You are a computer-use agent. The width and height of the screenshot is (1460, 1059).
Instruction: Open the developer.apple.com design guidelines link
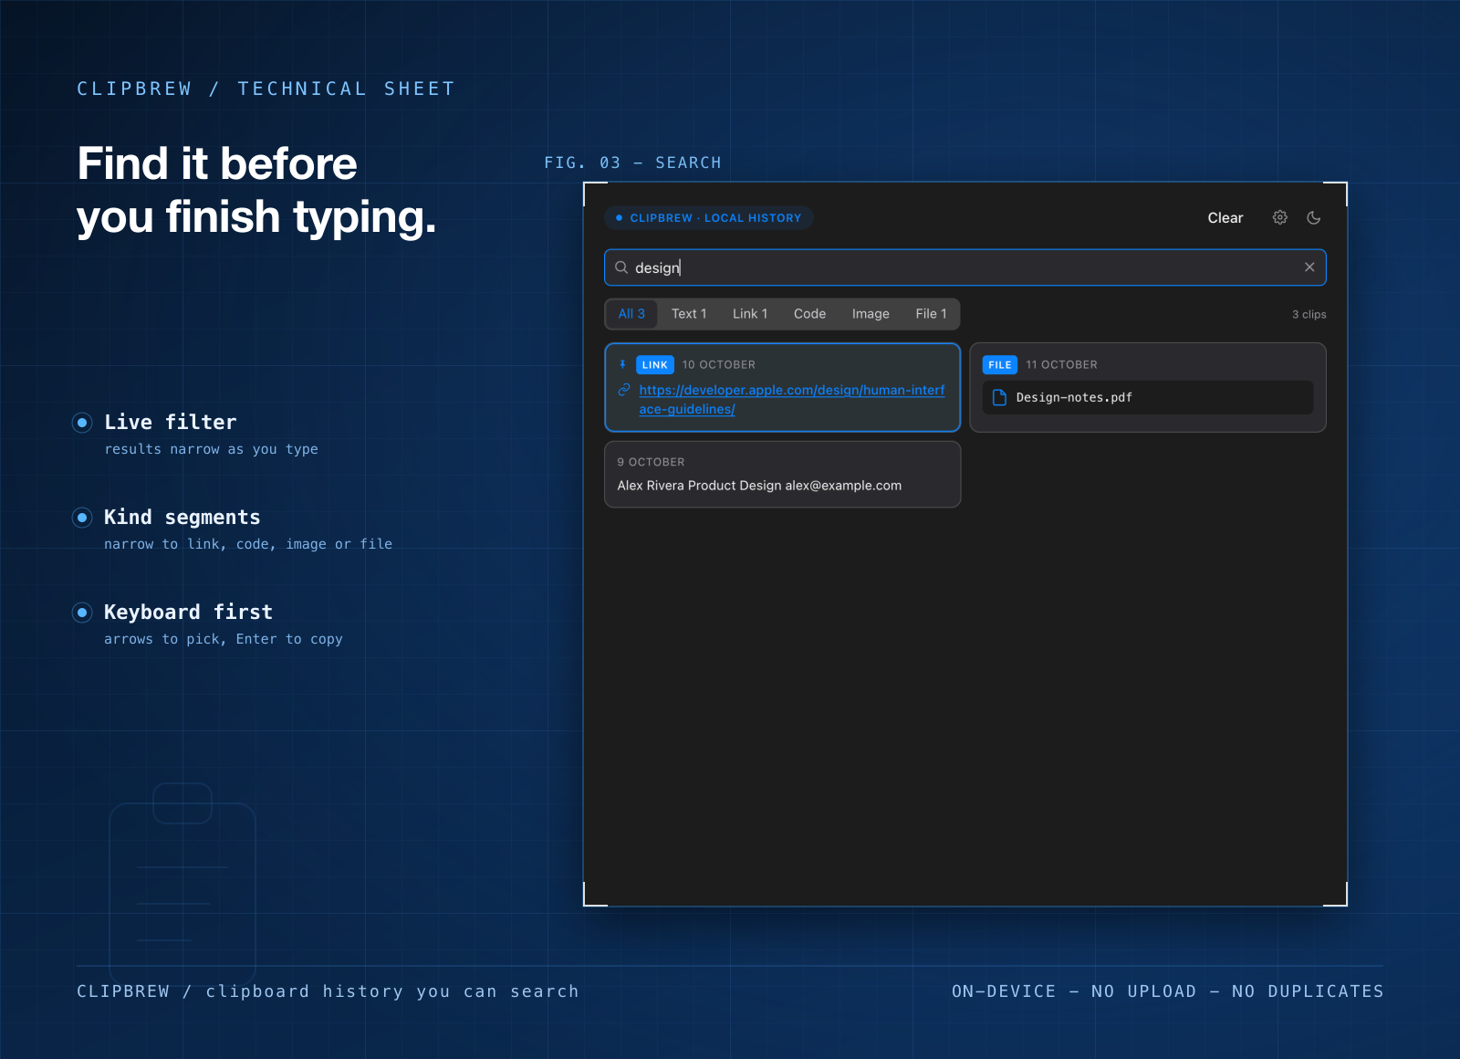pos(792,399)
